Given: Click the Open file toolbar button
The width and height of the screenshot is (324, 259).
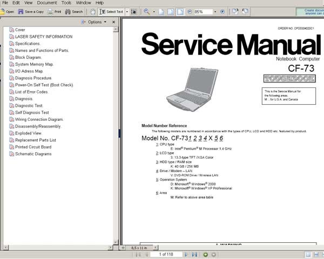Looking at the screenshot, I should (x=7, y=12).
